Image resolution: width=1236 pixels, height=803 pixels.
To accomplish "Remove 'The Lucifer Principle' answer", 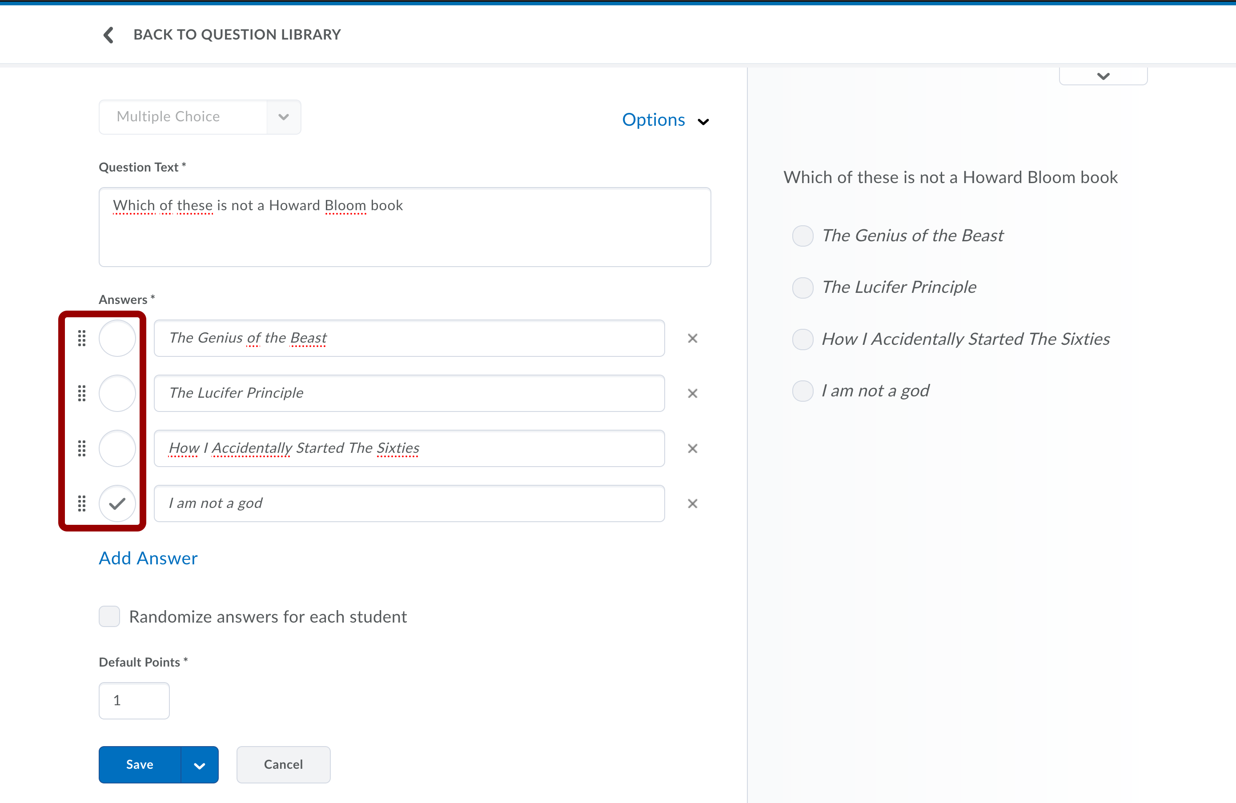I will [692, 393].
